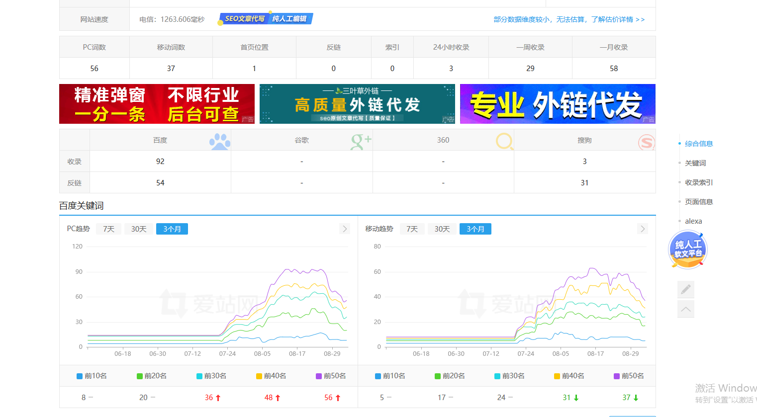Expand PC趋势 chart with right arrow
This screenshot has height=417, width=757.
click(x=345, y=229)
